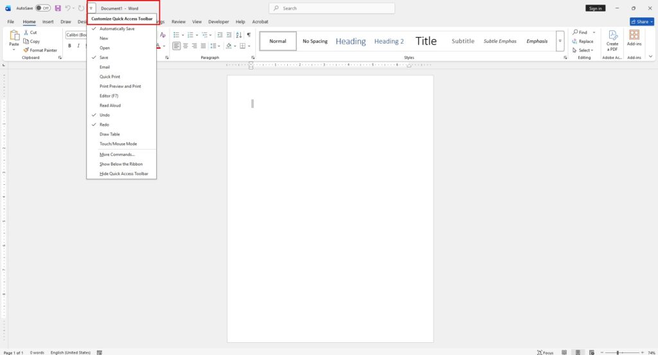Align text right

tap(194, 46)
